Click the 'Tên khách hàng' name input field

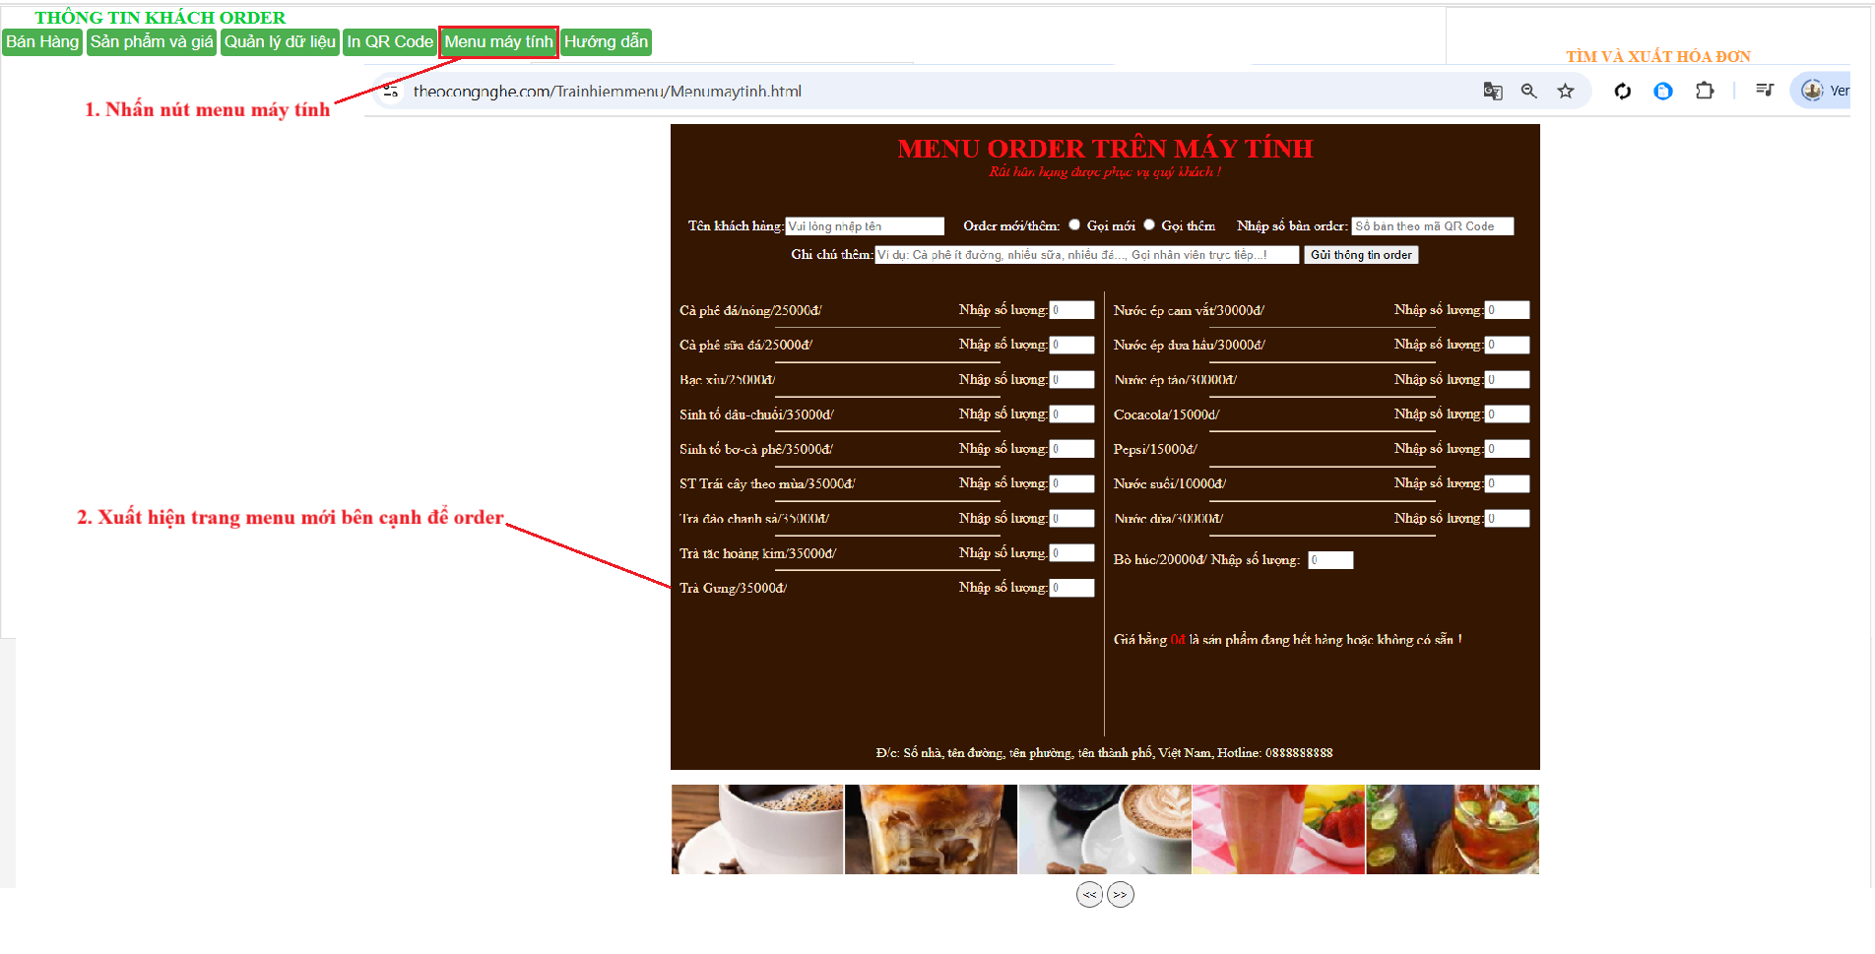coord(864,226)
